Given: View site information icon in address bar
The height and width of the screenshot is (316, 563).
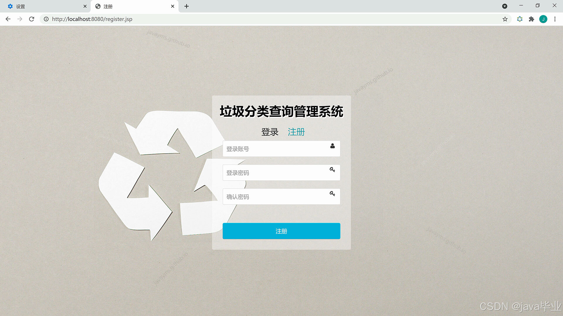Looking at the screenshot, I should 46,19.
